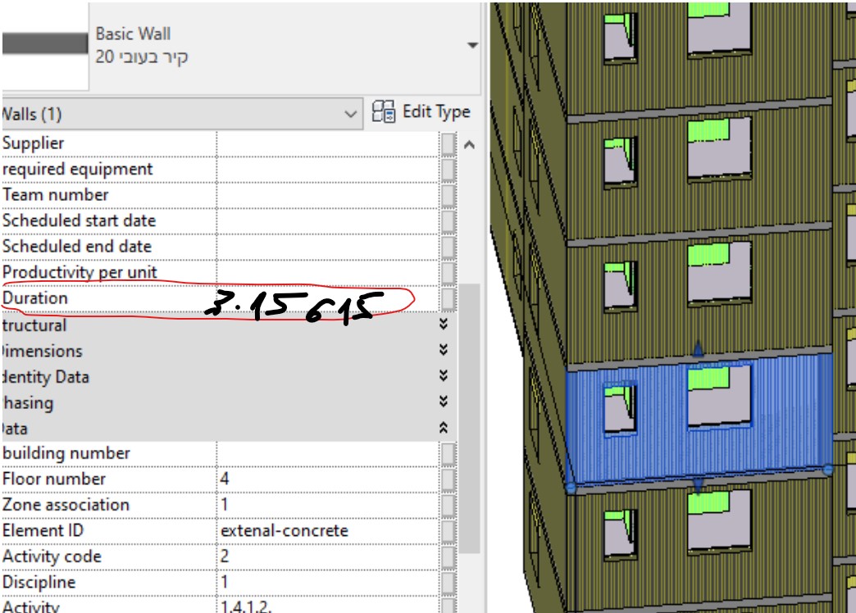Expand the Structural properties group
The width and height of the screenshot is (856, 613).
(444, 325)
